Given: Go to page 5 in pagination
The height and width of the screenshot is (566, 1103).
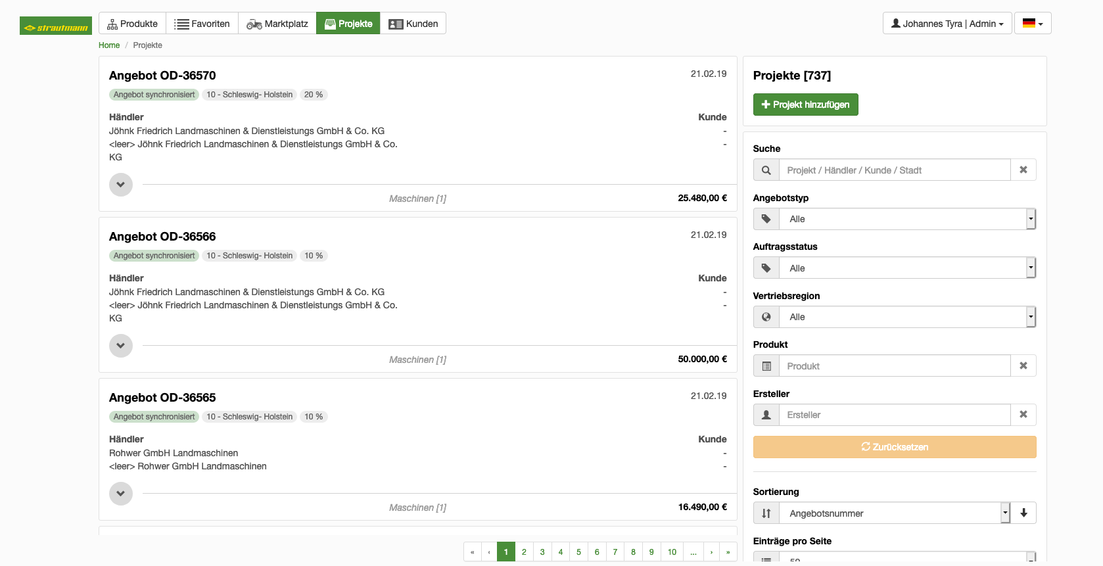Looking at the screenshot, I should [578, 552].
